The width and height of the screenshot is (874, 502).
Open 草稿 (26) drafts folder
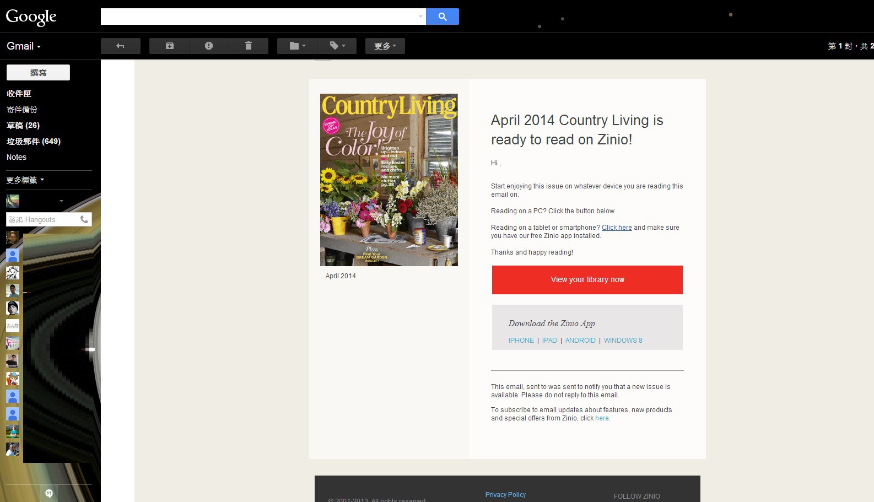[23, 126]
